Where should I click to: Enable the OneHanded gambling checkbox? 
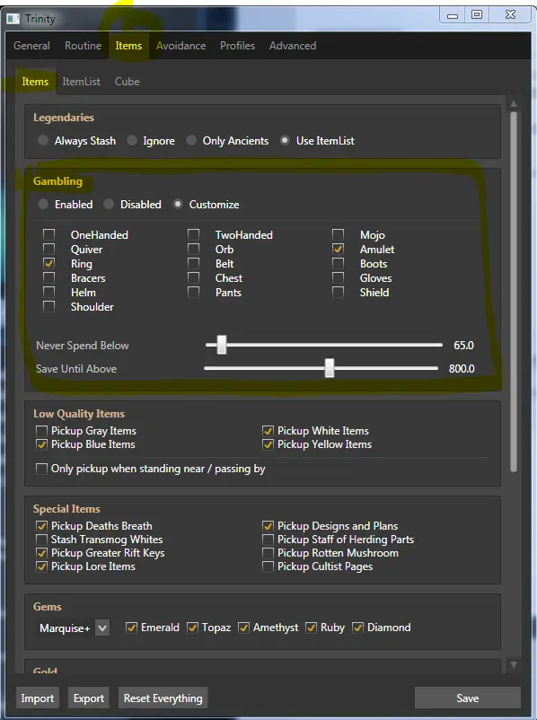[x=48, y=234]
